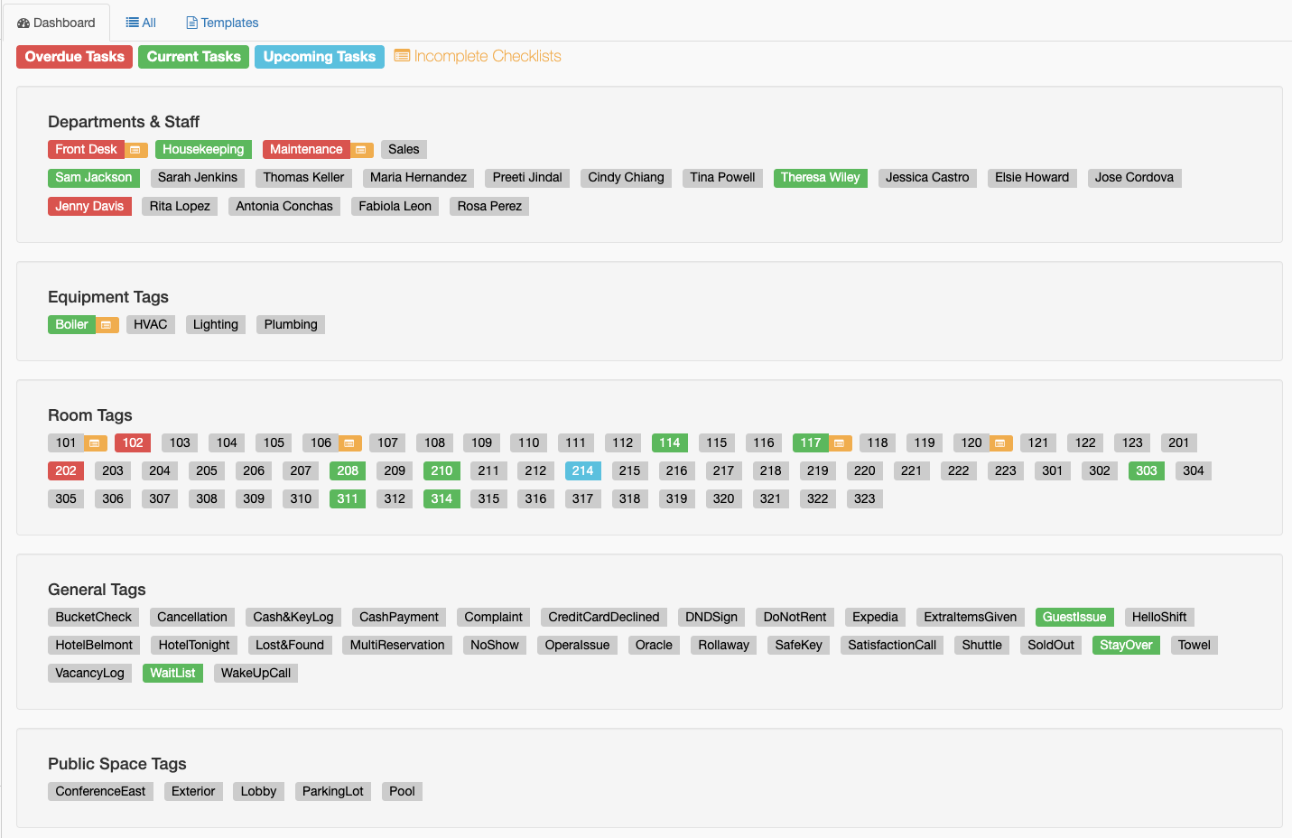This screenshot has width=1292, height=838.
Task: Open room tag 303
Action: click(x=1147, y=471)
